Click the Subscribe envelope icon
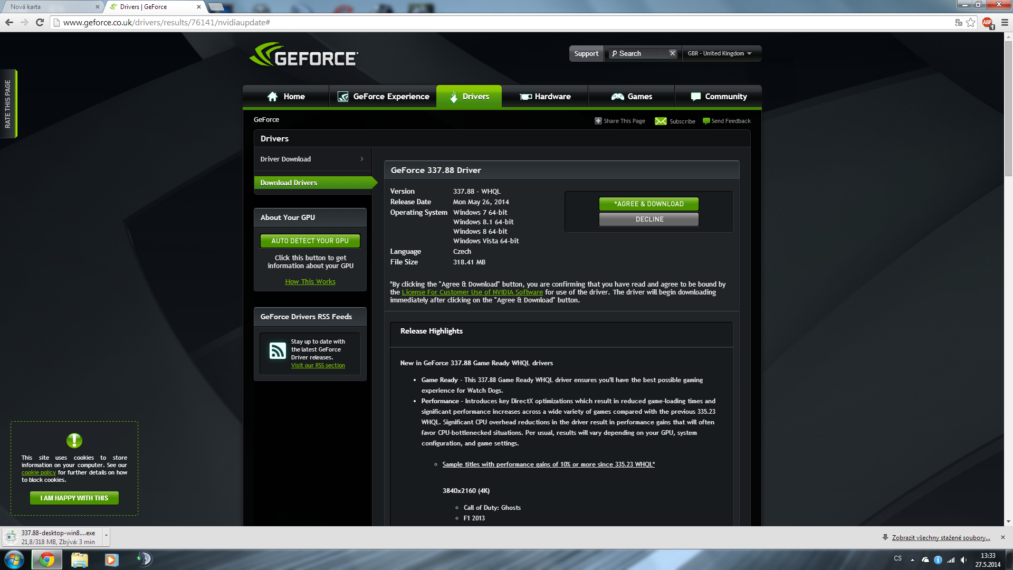 [661, 121]
